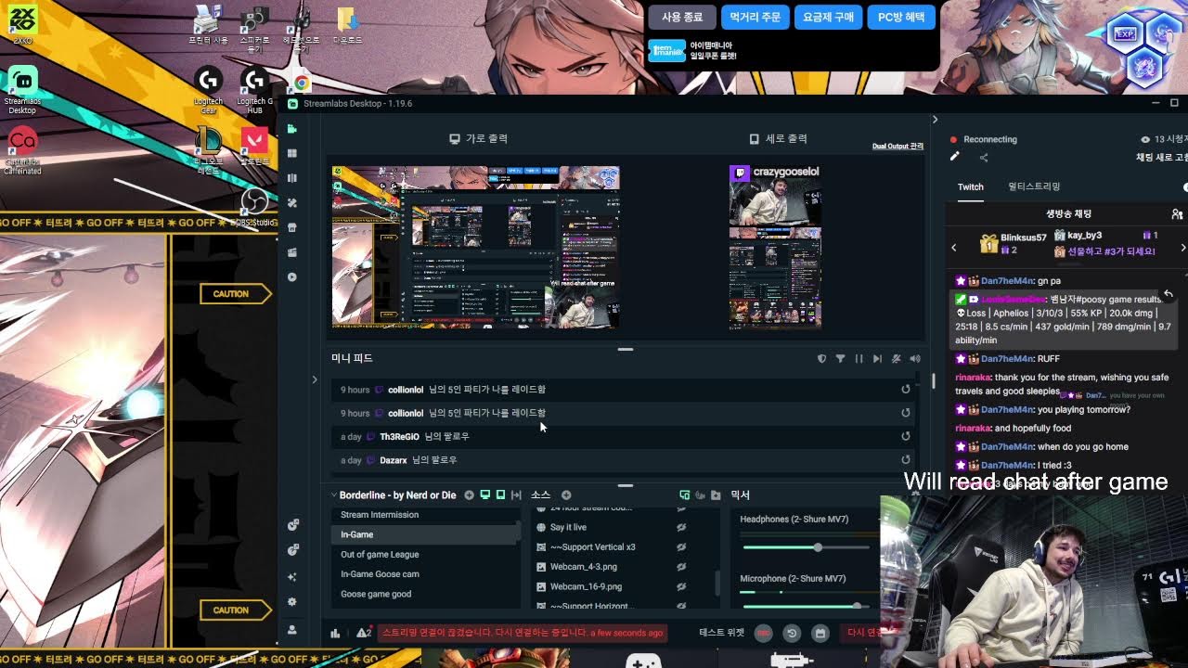1188x668 pixels.
Task: Click the 테스트 위젯 test widget label
Action: pyautogui.click(x=721, y=633)
